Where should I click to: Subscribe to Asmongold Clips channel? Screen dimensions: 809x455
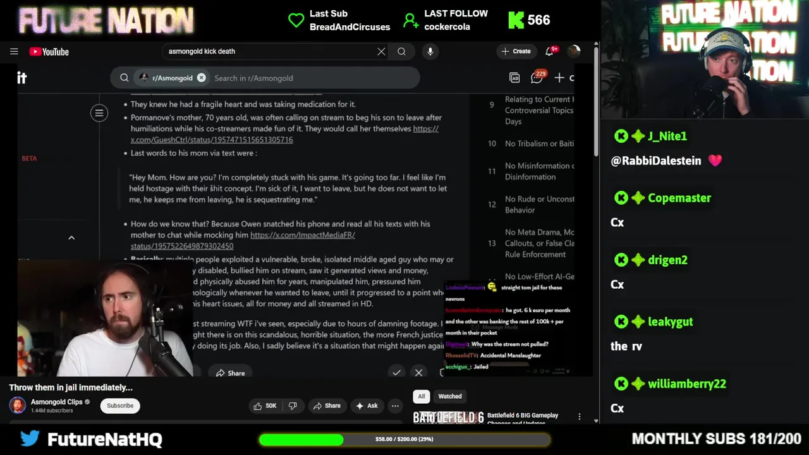120,406
